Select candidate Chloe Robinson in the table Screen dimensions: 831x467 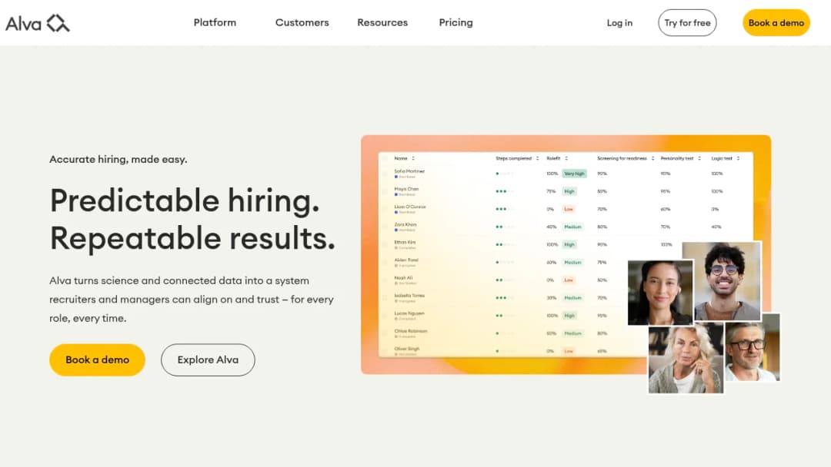pos(410,331)
